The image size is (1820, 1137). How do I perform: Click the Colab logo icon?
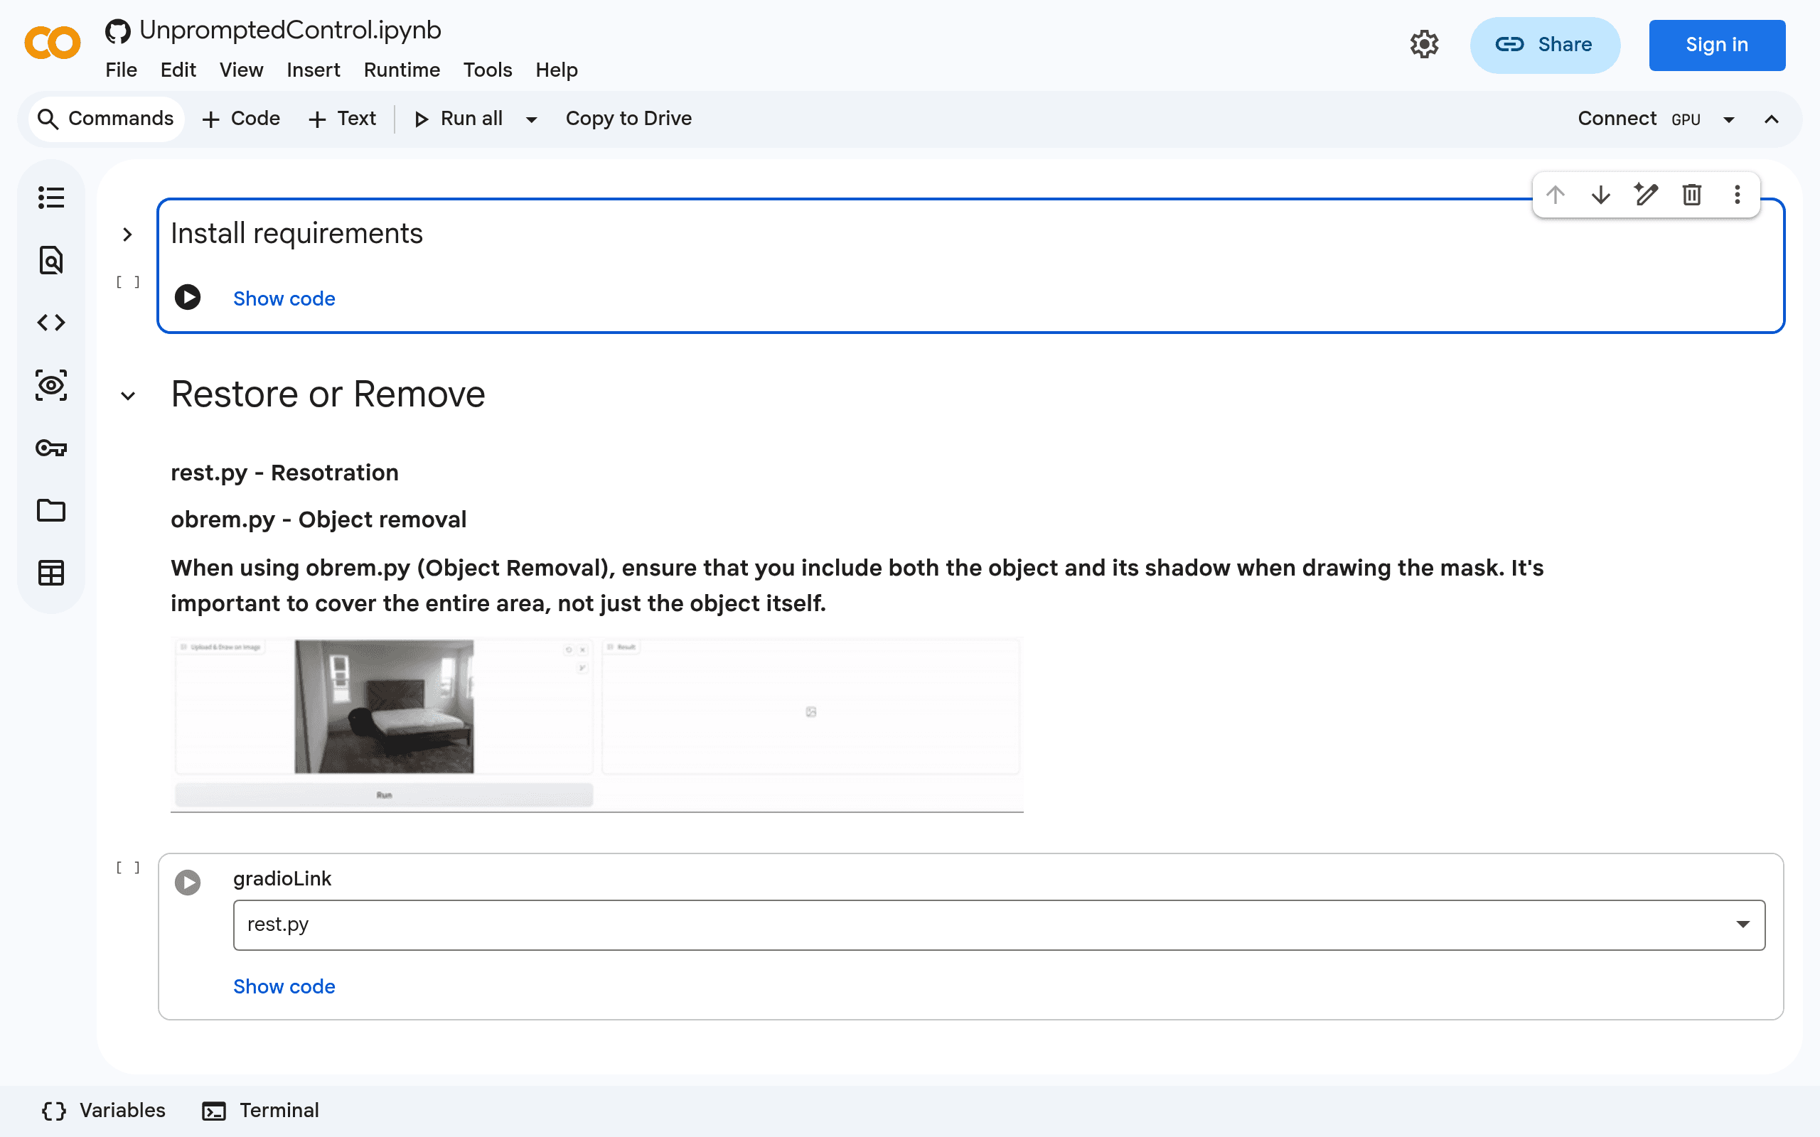pos(52,43)
